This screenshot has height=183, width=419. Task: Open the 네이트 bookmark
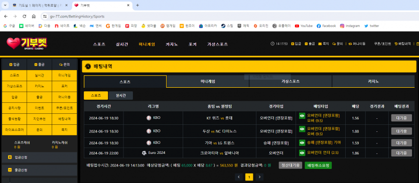click(x=62, y=26)
